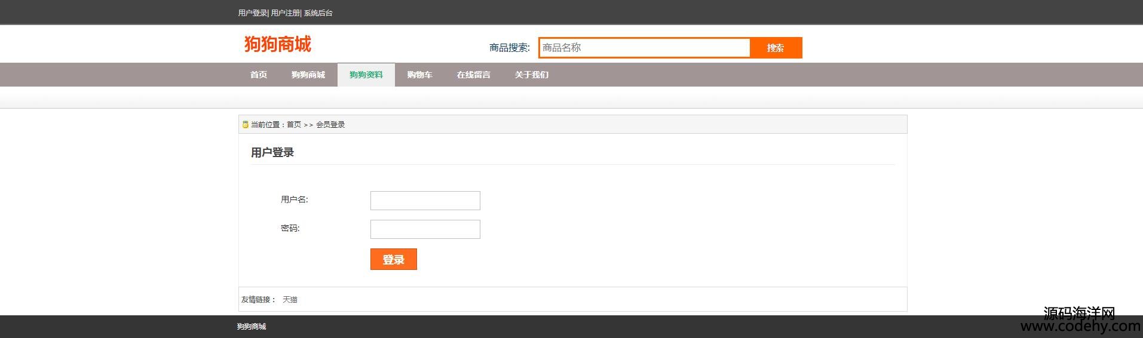Open the 系统后台 admin link

click(318, 13)
